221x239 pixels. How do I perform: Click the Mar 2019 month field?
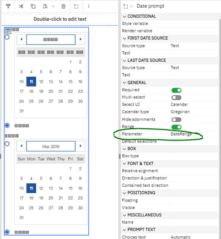pyautogui.click(x=51, y=146)
